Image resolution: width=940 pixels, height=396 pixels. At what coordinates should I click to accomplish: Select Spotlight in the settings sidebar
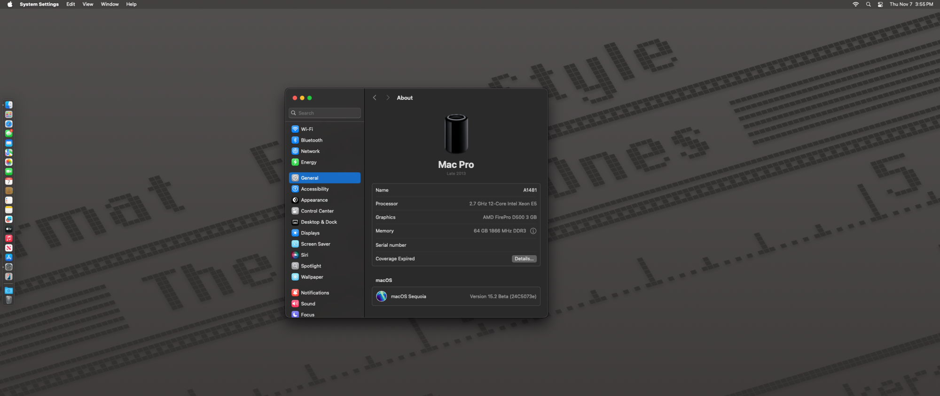(325, 266)
